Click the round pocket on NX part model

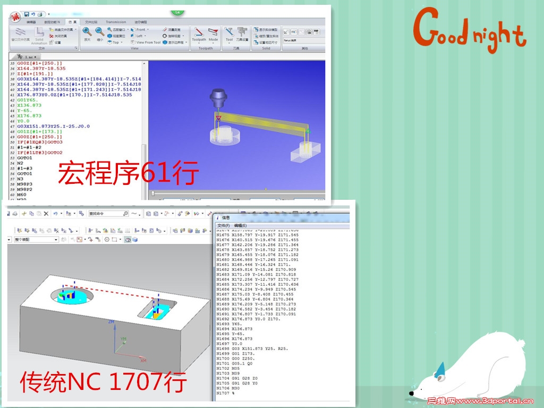point(72,295)
